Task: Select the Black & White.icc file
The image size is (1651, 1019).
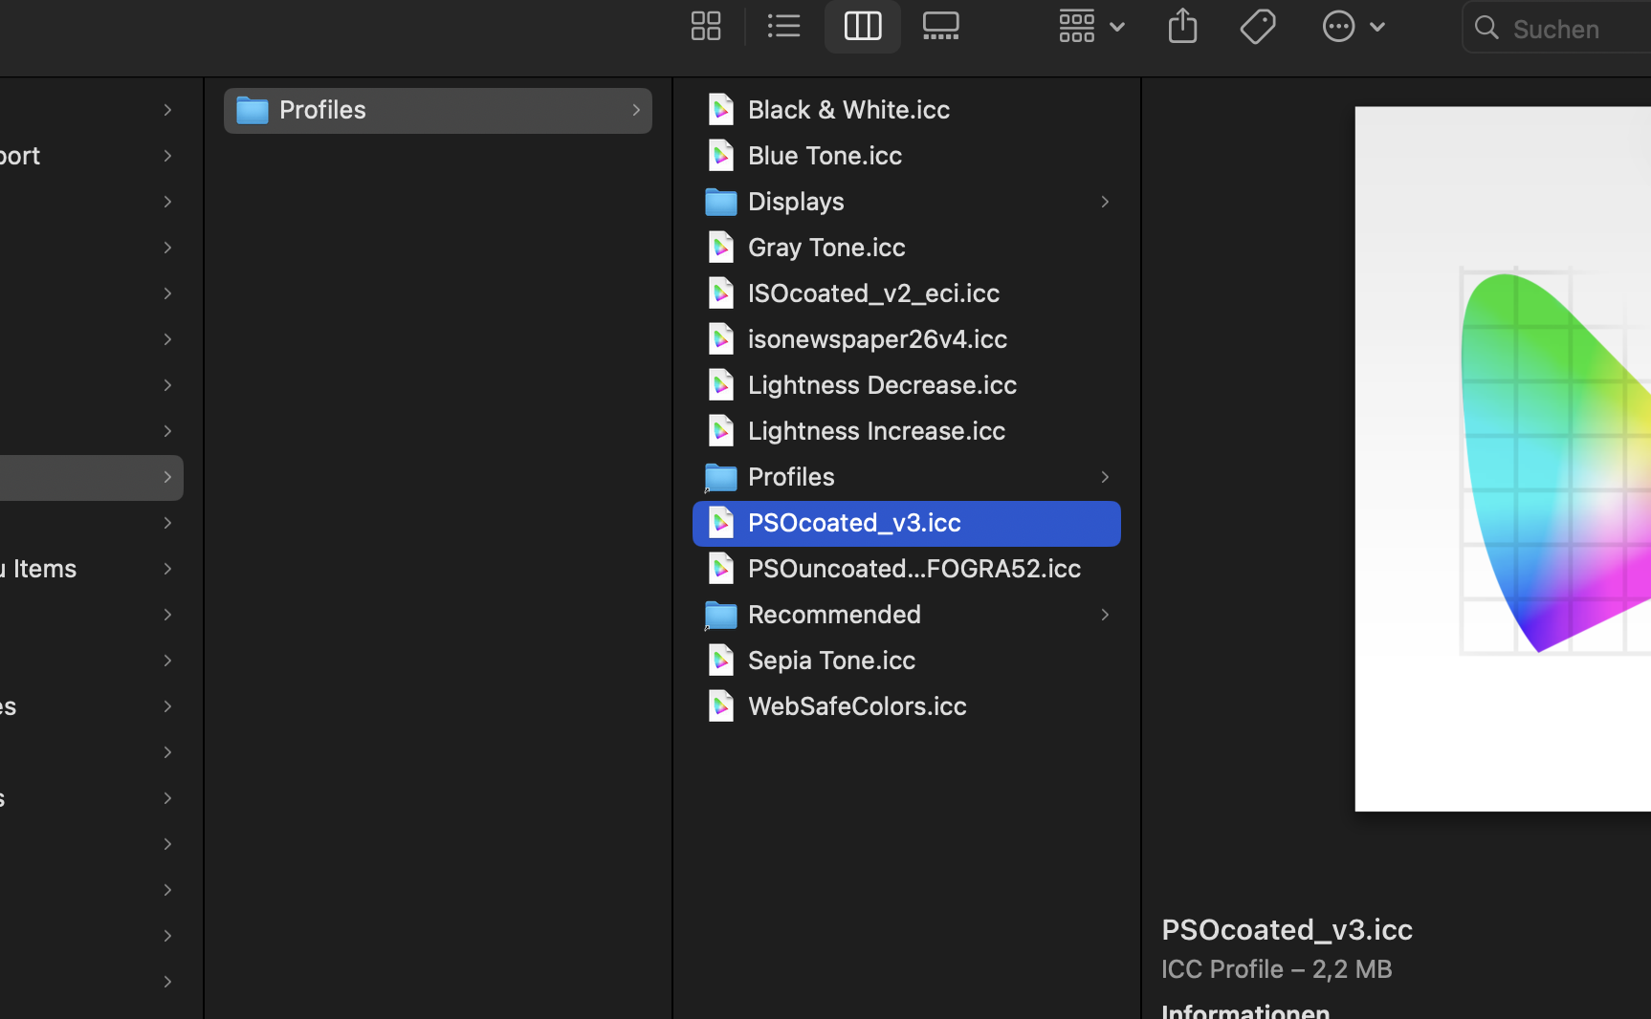Action: click(848, 110)
